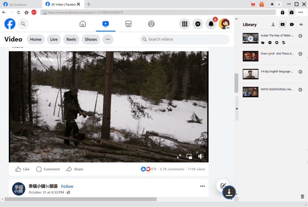The image size is (308, 207).
Task: Follow the 幸福小舖3c嚴選 page
Action: click(67, 187)
